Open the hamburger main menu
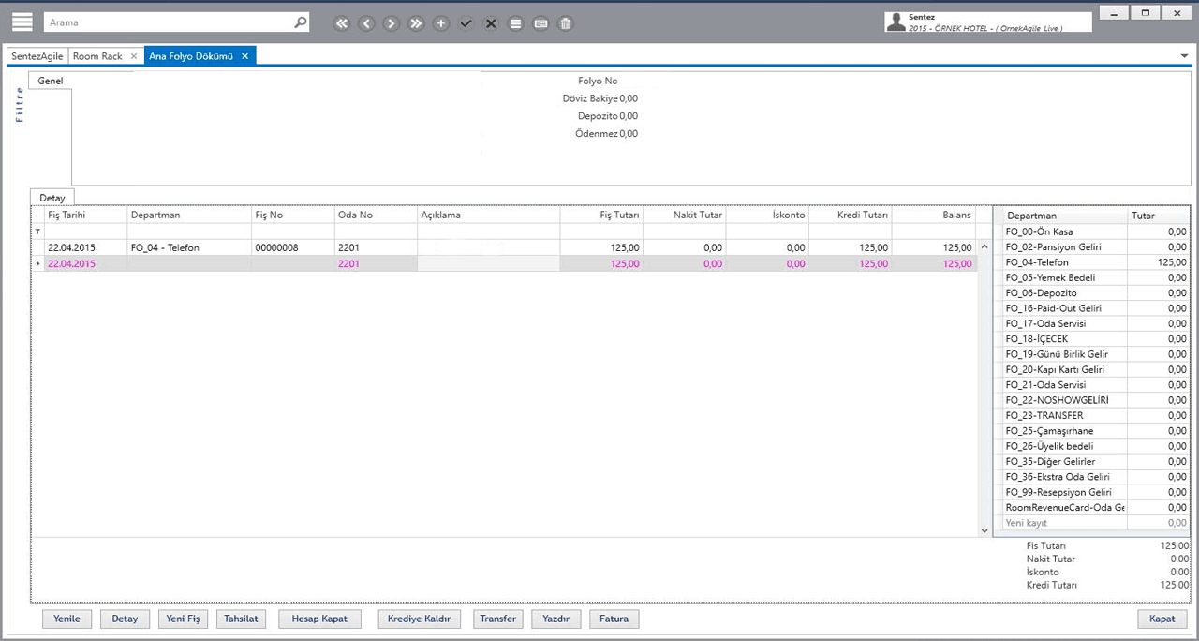The width and height of the screenshot is (1199, 641). 22,22
